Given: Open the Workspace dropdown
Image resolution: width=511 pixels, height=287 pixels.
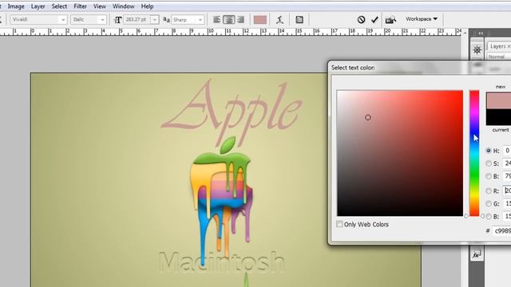Looking at the screenshot, I should point(422,19).
